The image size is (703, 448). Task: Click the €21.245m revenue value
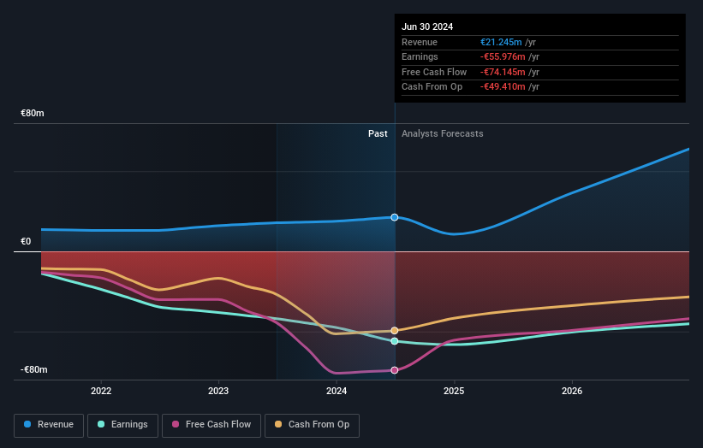pyautogui.click(x=501, y=42)
